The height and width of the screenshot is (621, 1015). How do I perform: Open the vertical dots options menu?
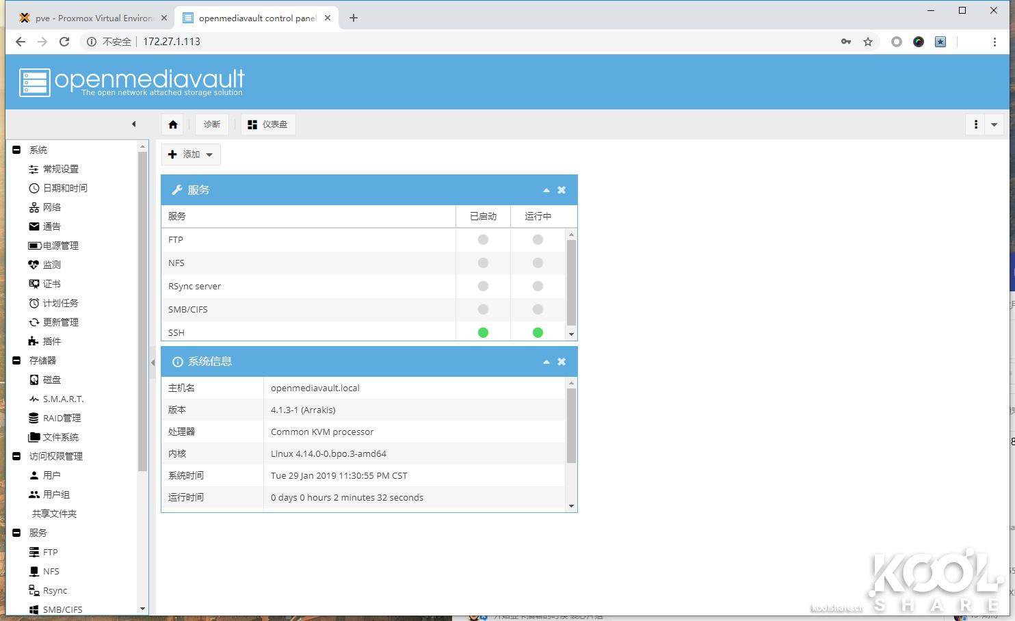(x=976, y=124)
